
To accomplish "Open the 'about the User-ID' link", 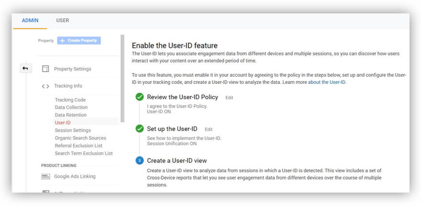I will tap(326, 82).
